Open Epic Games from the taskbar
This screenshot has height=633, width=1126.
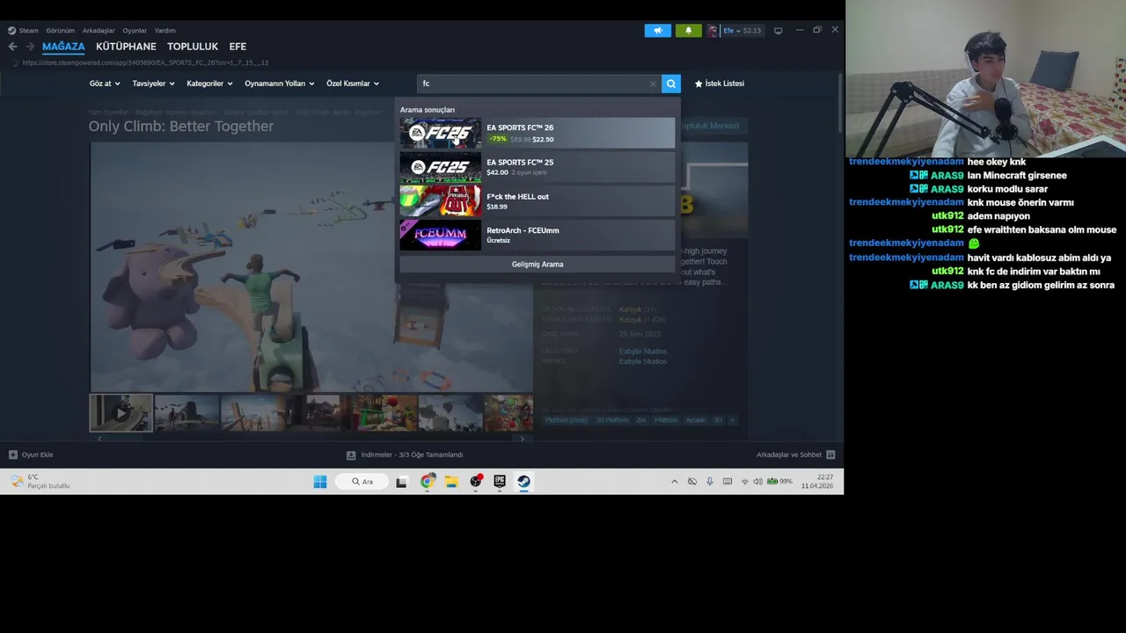click(x=500, y=481)
